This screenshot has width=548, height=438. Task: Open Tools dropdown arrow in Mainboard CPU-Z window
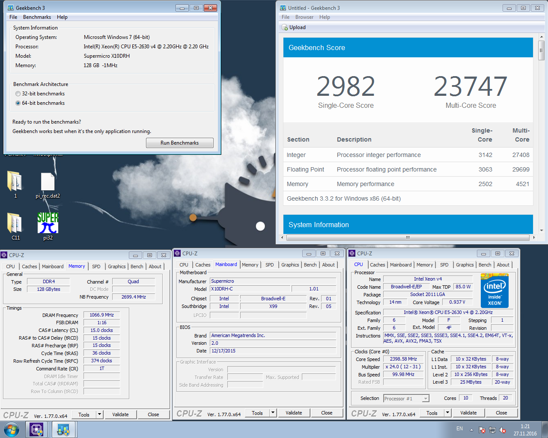[273, 413]
